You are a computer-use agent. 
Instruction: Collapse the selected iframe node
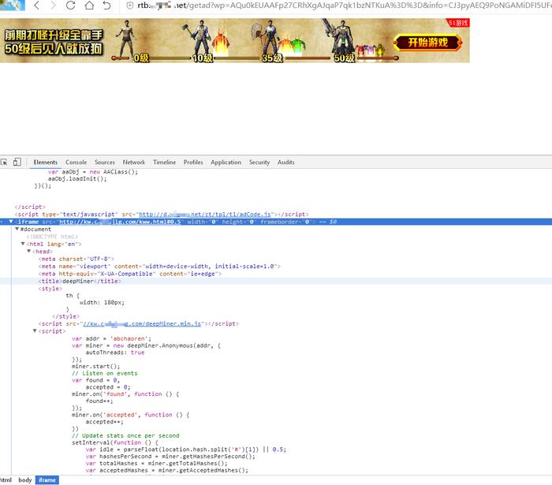coord(11,222)
